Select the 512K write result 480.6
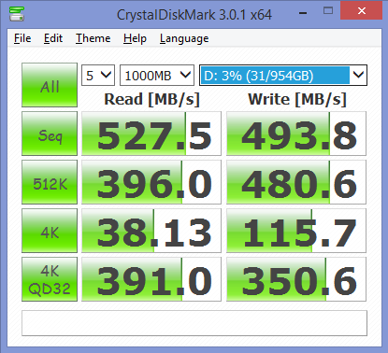Viewport: 388px width, 353px height. point(296,182)
